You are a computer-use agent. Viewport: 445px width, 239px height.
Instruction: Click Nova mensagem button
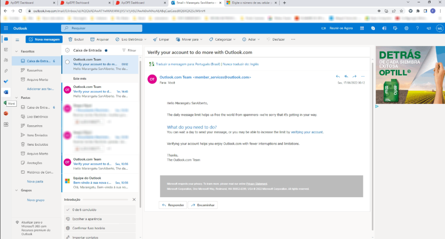(44, 39)
